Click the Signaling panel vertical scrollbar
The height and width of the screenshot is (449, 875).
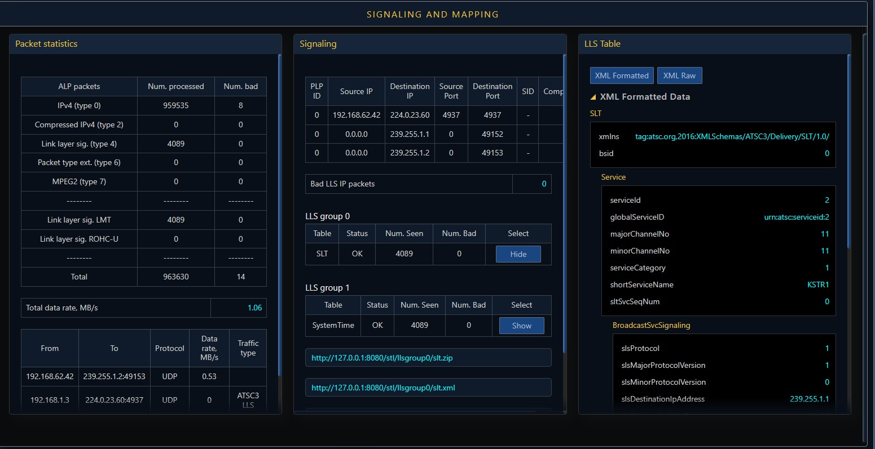564,203
